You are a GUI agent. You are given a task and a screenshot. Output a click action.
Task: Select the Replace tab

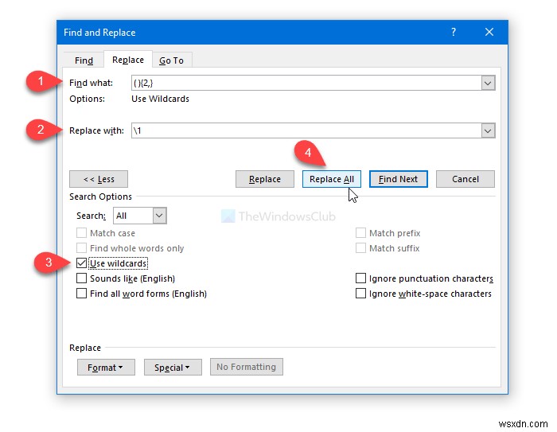(x=128, y=60)
